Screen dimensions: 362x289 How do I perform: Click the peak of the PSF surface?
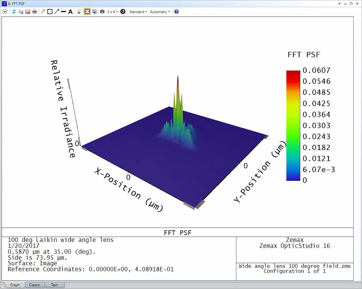click(x=178, y=76)
